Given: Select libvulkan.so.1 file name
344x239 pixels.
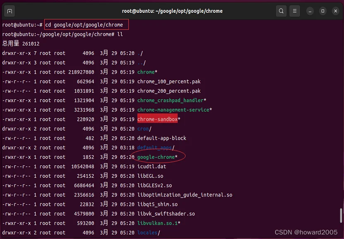Looking at the screenshot, I should (159, 223).
